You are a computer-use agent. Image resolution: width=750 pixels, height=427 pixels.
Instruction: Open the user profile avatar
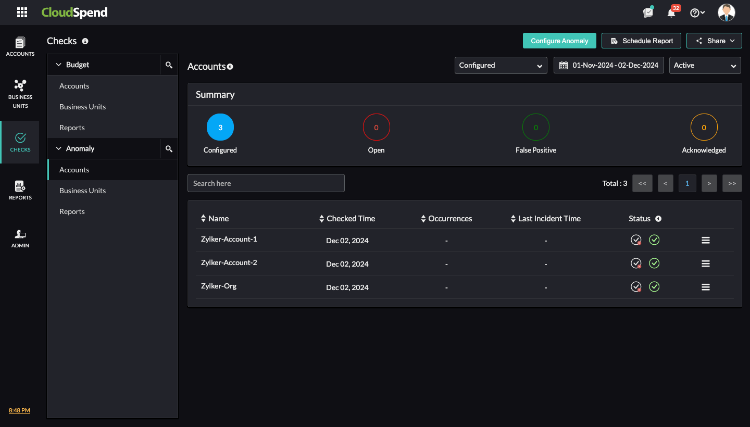[726, 12]
